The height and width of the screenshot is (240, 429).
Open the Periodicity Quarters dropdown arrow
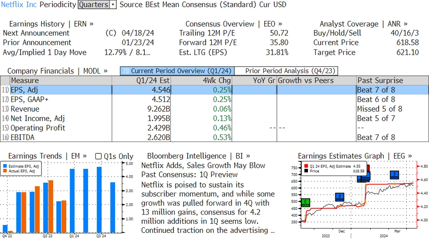point(113,5)
